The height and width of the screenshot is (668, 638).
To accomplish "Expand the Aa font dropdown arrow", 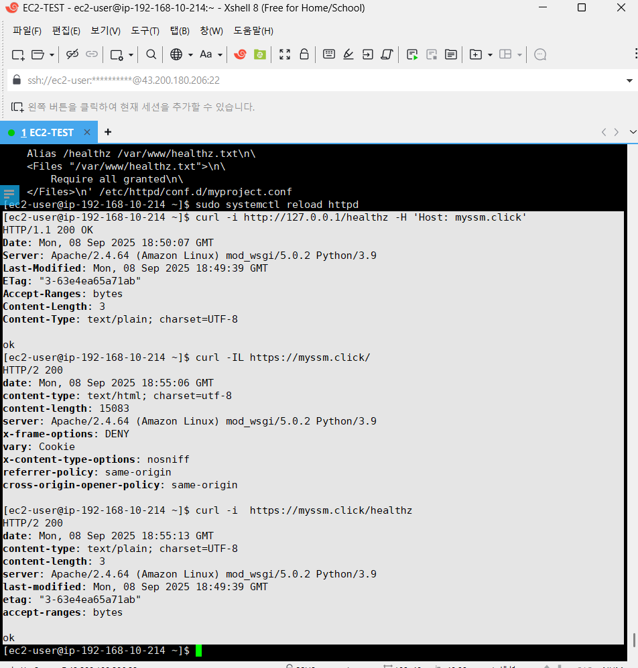I will (x=220, y=55).
